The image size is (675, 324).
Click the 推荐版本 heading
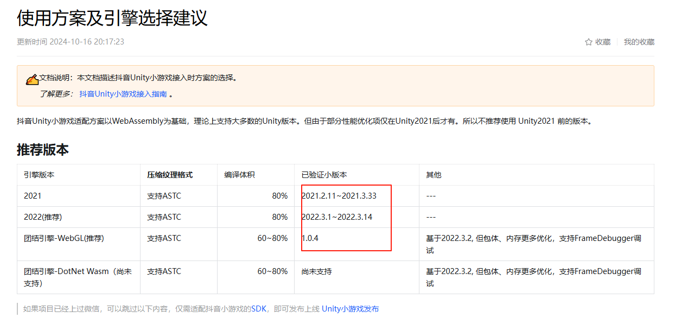43,150
